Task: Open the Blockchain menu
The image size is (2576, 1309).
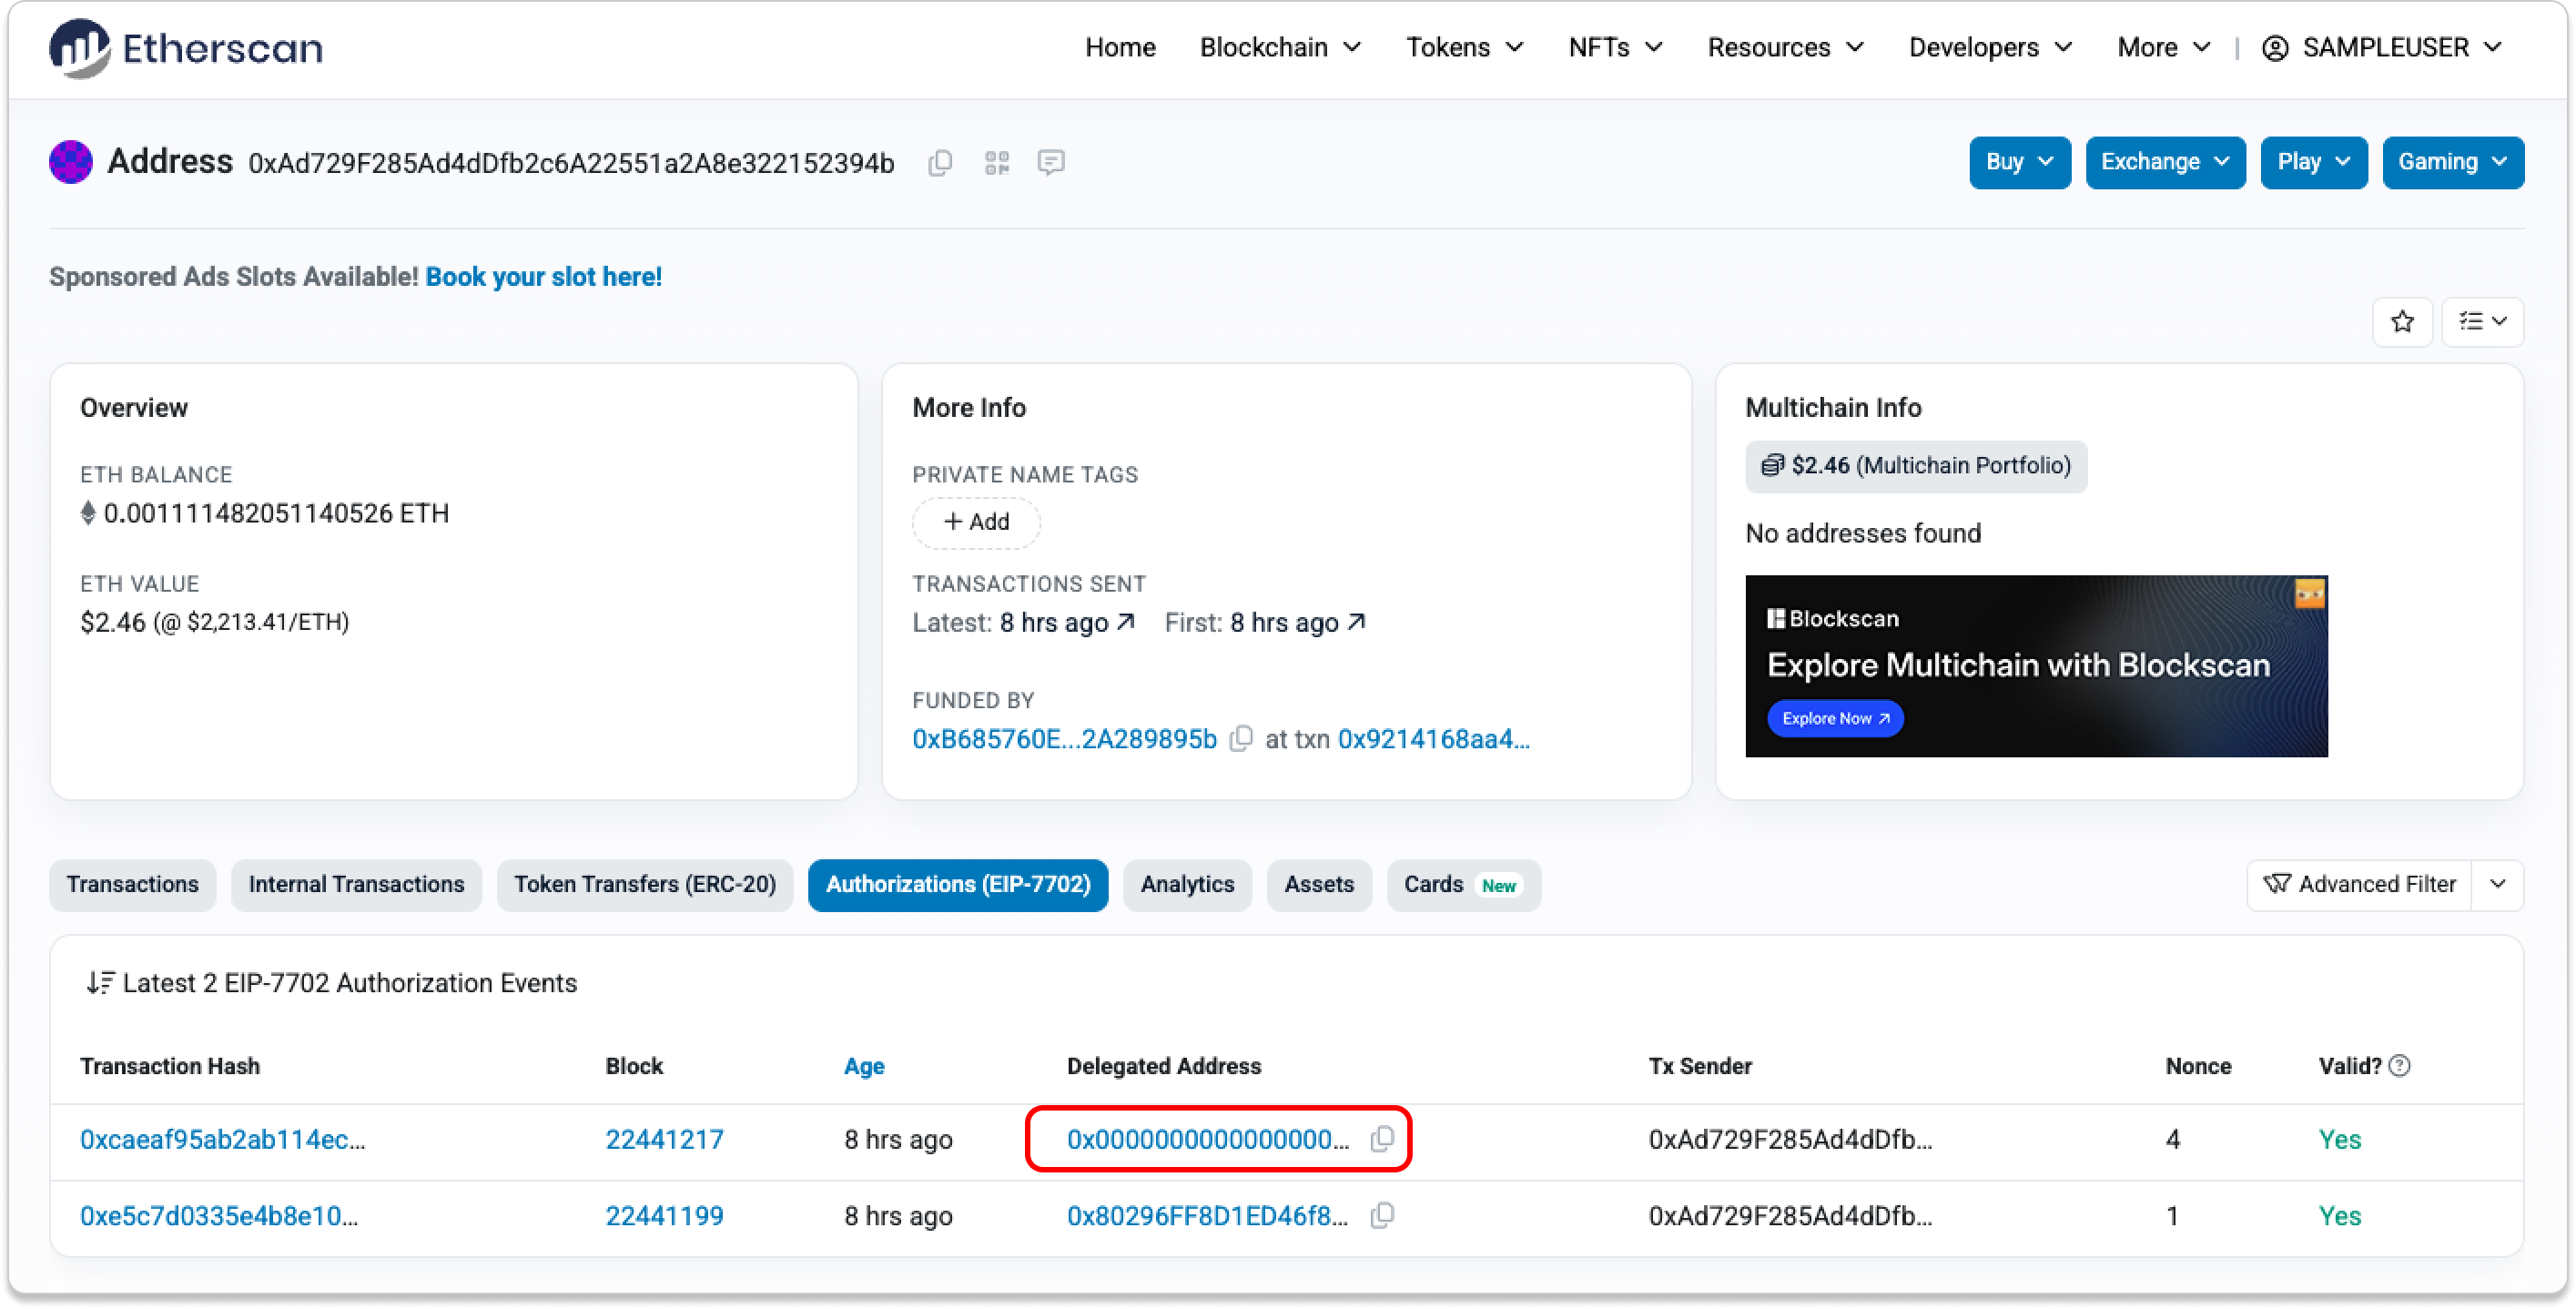Action: point(1279,47)
